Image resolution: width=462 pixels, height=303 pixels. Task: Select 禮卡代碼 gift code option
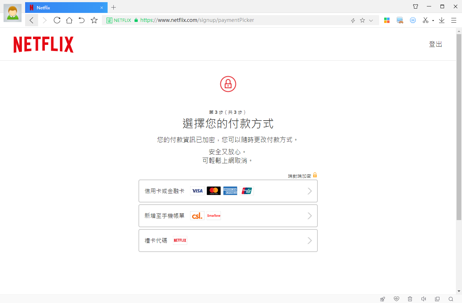point(228,241)
